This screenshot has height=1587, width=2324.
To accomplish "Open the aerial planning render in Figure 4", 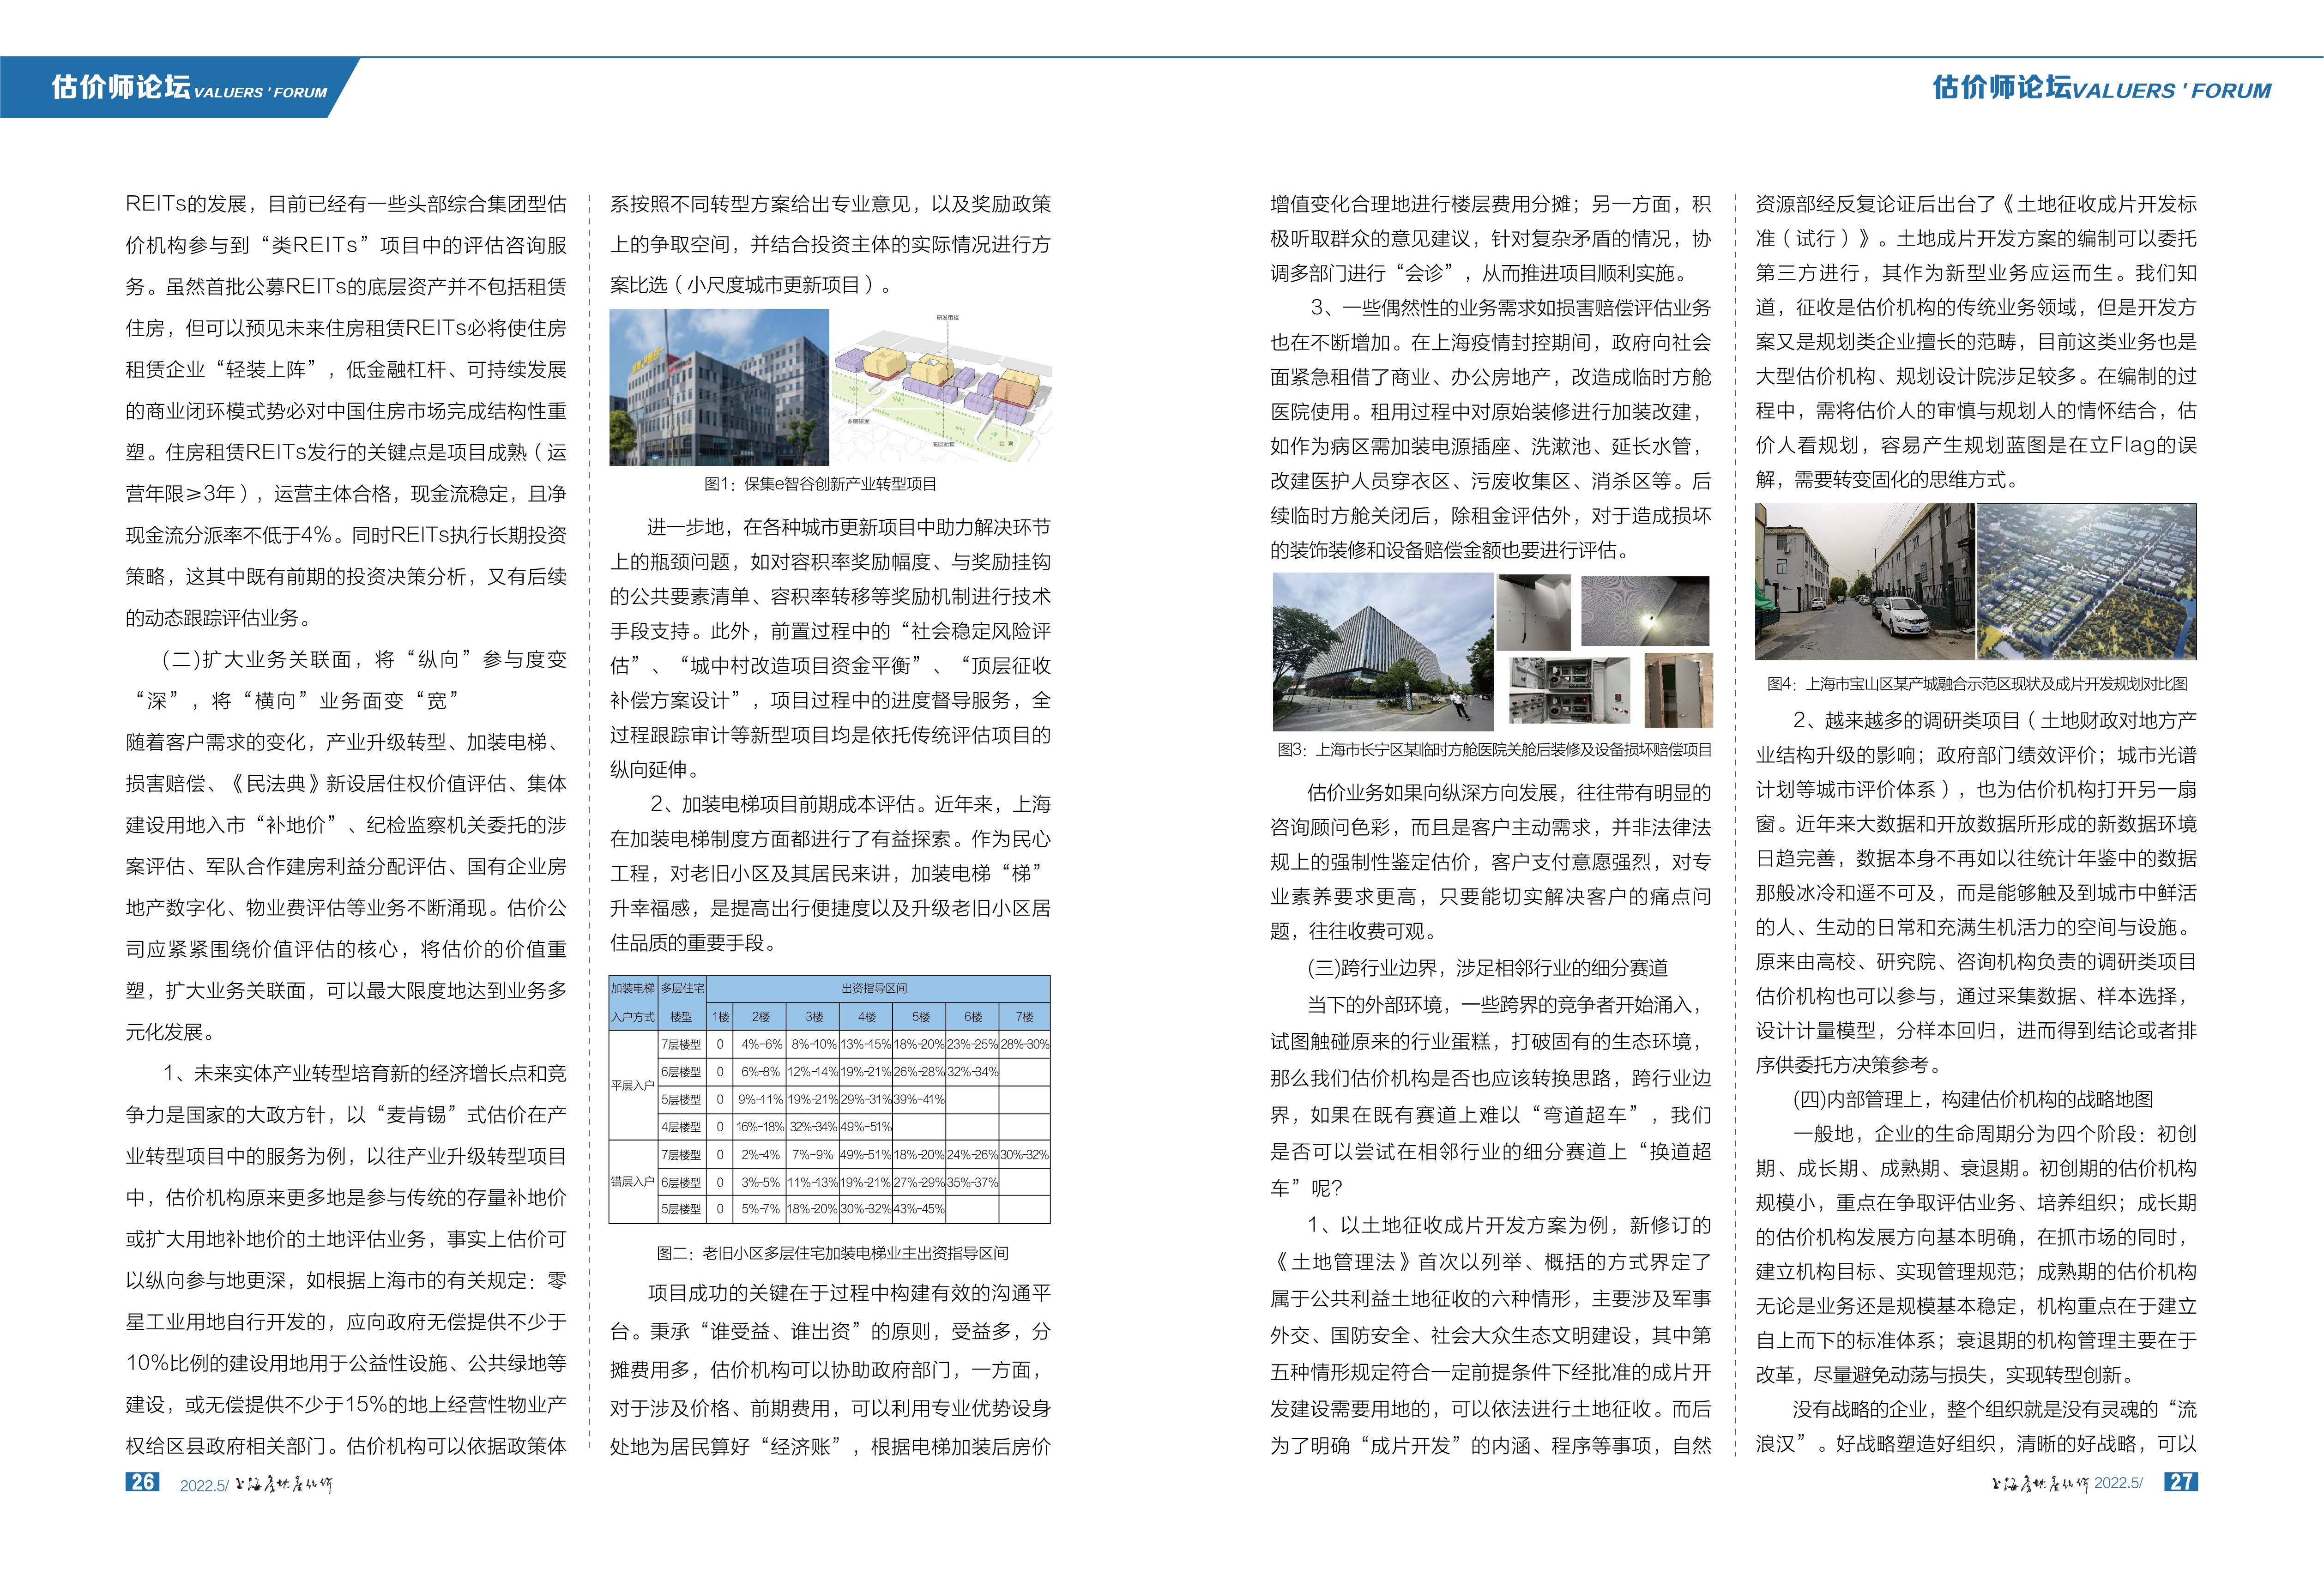I will pyautogui.click(x=2087, y=582).
